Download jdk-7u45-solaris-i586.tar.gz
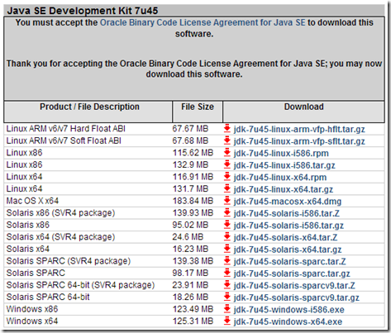 click(288, 226)
